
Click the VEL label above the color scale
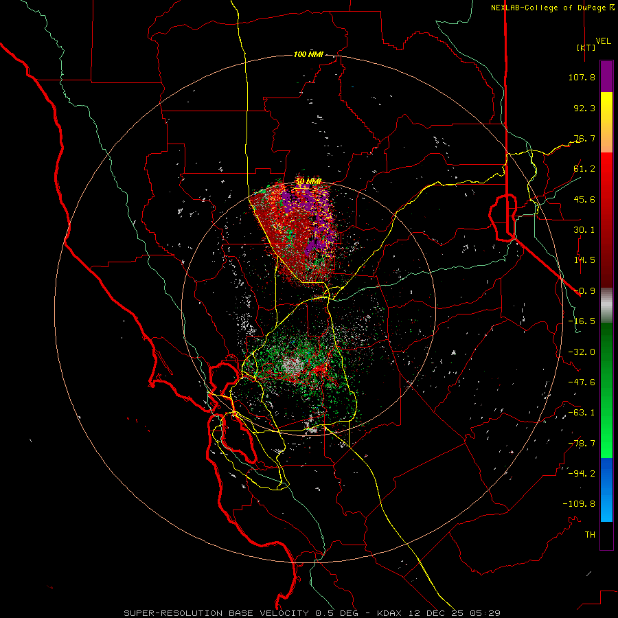click(x=603, y=41)
